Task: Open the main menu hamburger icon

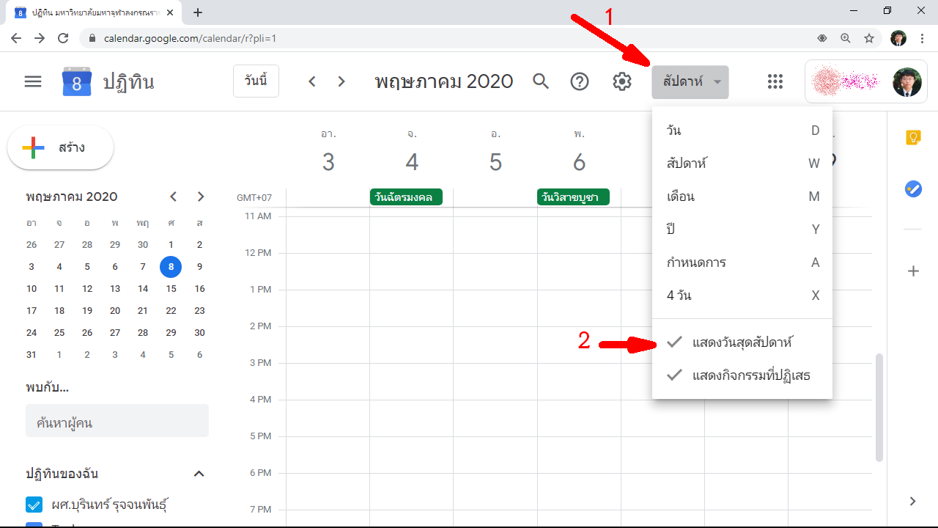Action: [x=33, y=81]
